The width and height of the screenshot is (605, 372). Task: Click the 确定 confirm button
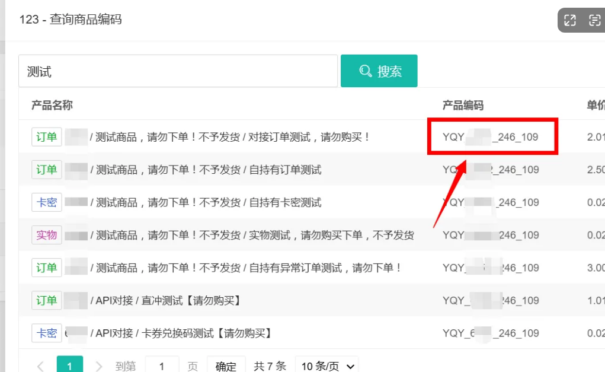click(x=226, y=365)
